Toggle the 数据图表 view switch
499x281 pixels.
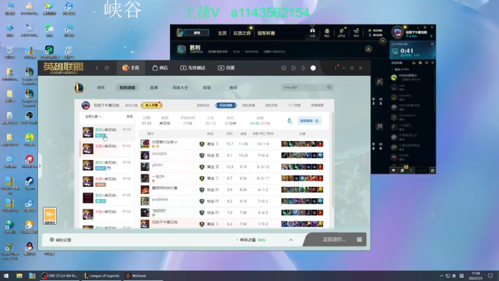point(309,121)
